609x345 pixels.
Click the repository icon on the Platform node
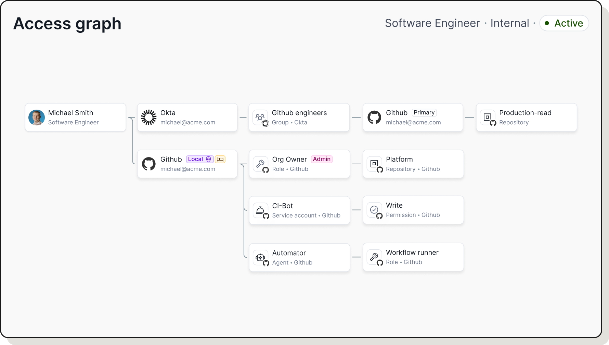point(374,164)
